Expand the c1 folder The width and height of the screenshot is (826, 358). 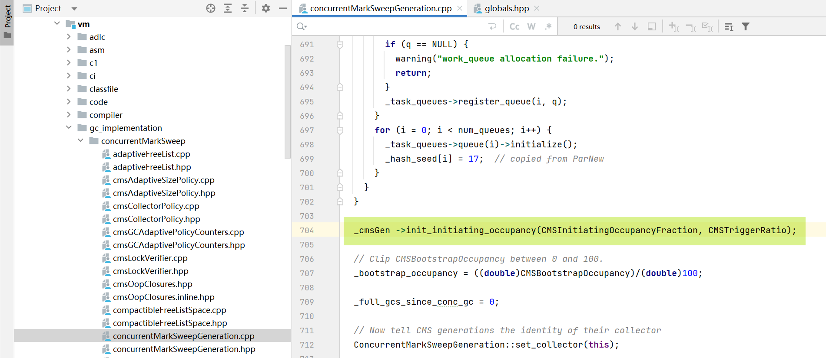69,63
